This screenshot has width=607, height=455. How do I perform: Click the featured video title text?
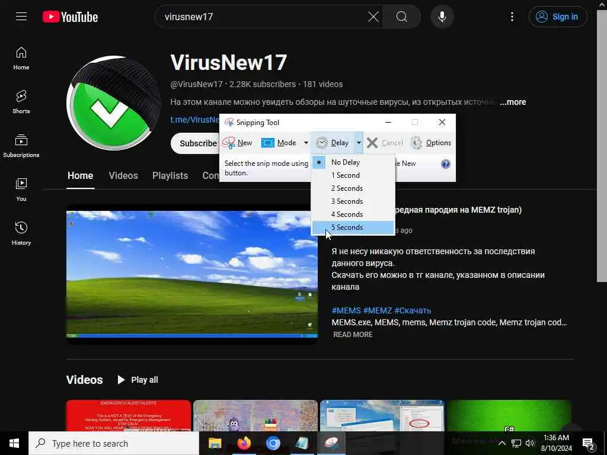coord(458,210)
